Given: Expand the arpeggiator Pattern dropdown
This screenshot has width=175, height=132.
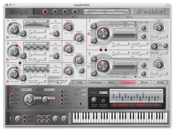Looking at the screenshot, I should click(103, 92).
